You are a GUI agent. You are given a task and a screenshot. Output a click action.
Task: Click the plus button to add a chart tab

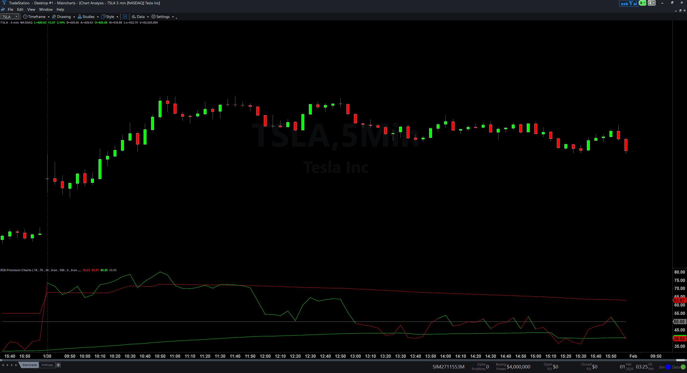click(58, 365)
